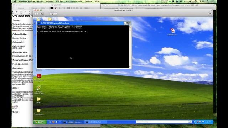Click the 'Owned !' line in document

[16, 112]
